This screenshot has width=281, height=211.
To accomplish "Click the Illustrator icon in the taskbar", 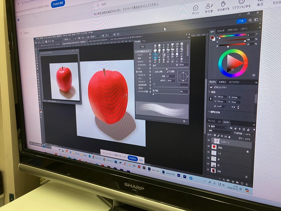I will tap(144, 168).
